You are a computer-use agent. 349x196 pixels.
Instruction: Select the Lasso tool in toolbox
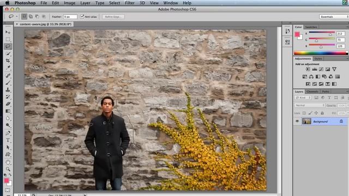pos(8,46)
